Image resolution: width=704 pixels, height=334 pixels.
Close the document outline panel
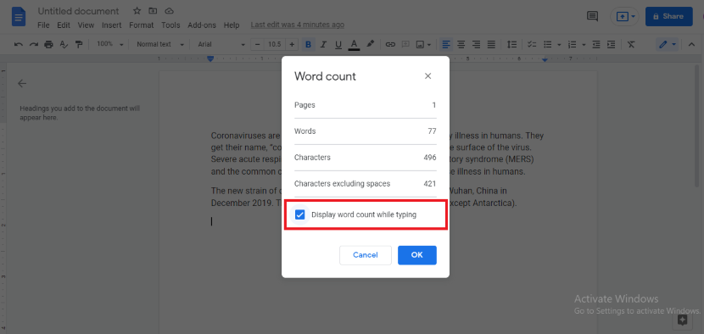click(22, 83)
